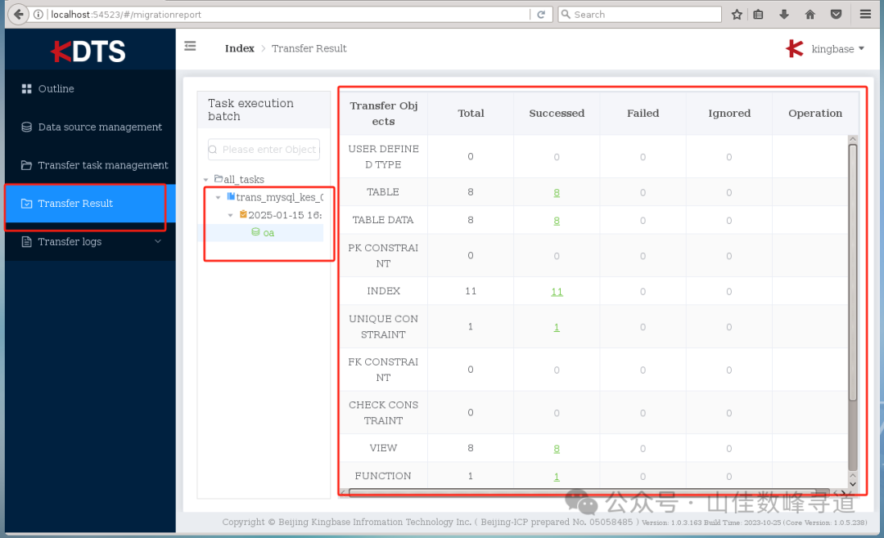The width and height of the screenshot is (884, 538).
Task: Open FUNCTION successed count link
Action: [x=557, y=477]
